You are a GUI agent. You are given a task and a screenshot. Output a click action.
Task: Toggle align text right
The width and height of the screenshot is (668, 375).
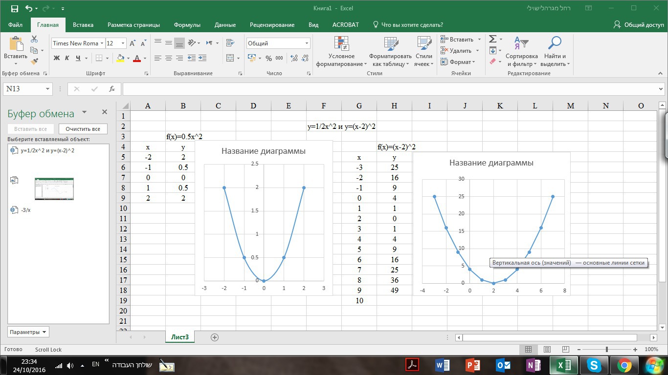coord(179,58)
